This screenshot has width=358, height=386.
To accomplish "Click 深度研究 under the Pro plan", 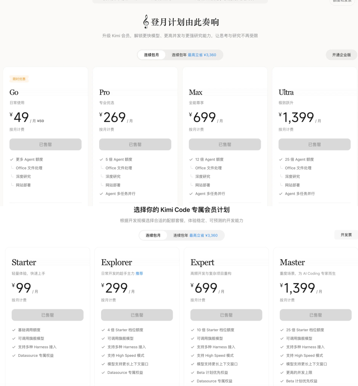I will (x=113, y=177).
